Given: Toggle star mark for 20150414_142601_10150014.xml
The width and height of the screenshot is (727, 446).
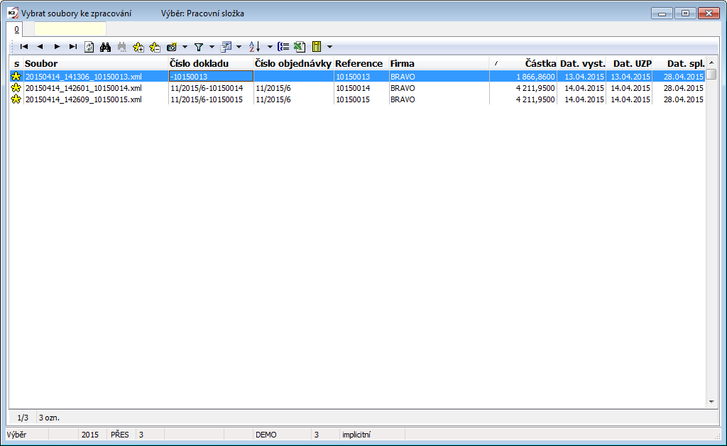Looking at the screenshot, I should click(16, 87).
